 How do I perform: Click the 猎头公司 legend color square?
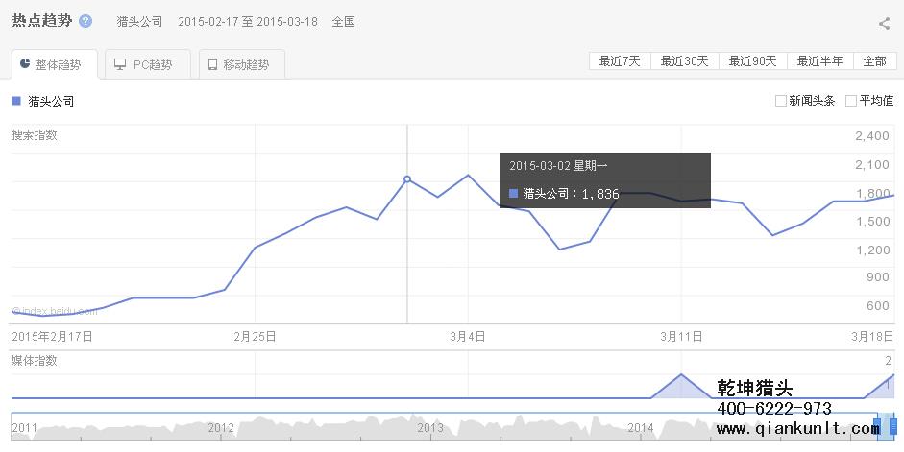coord(16,101)
